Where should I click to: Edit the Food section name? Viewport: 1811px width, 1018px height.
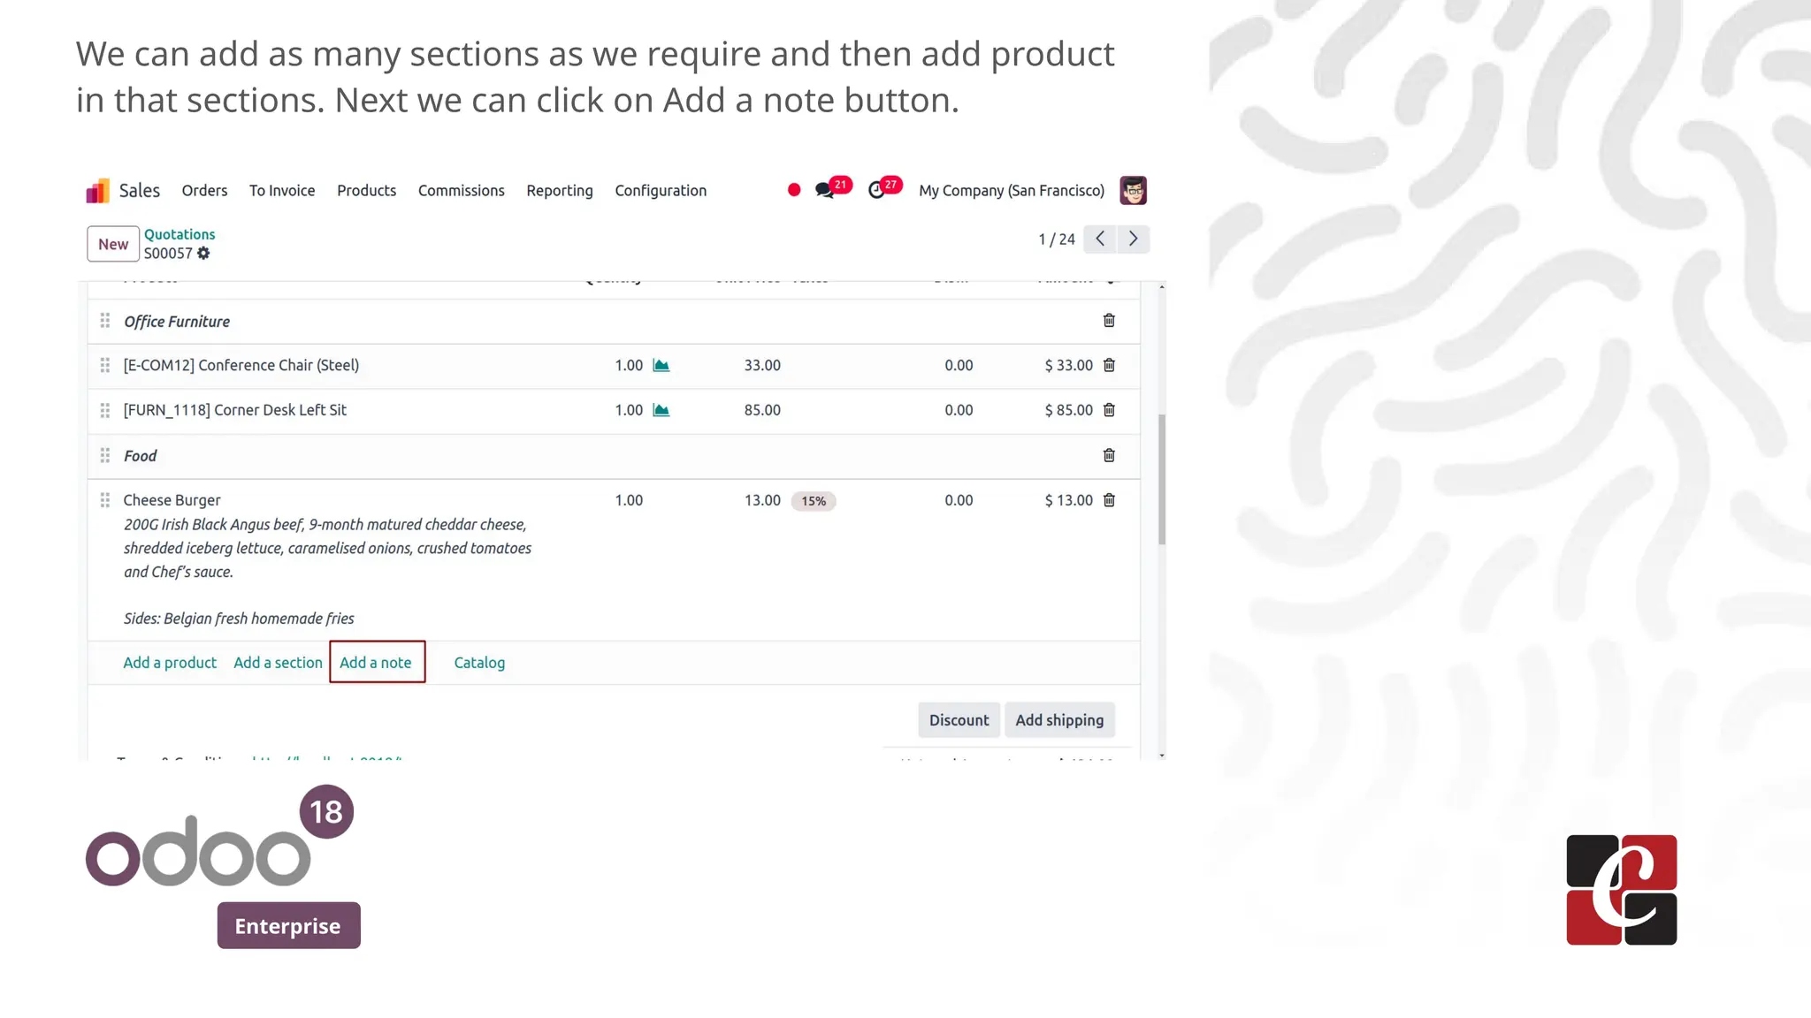pyautogui.click(x=140, y=456)
